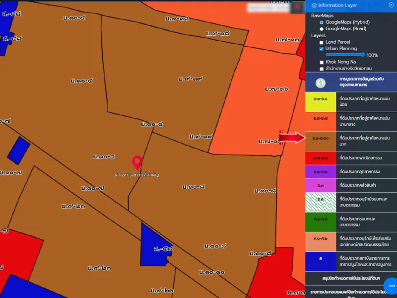
Task: Click the purple อ.1-อ.2 industrial swatch
Action: 320,171
